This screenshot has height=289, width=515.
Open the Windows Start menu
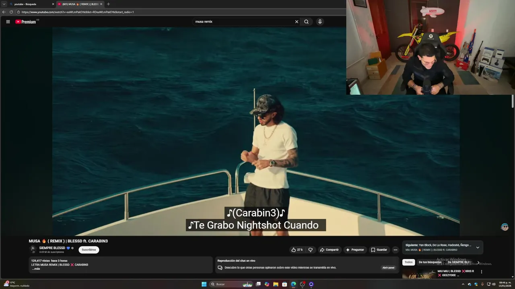pos(204,284)
